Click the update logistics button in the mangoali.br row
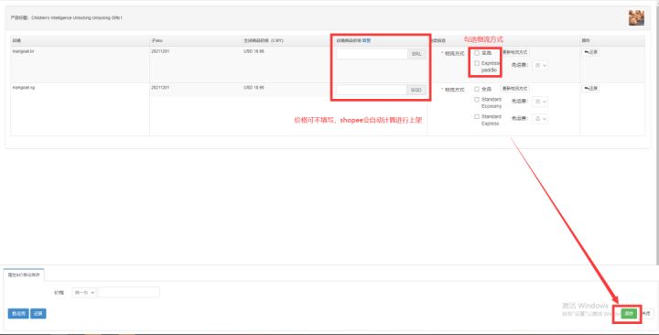 pyautogui.click(x=514, y=52)
